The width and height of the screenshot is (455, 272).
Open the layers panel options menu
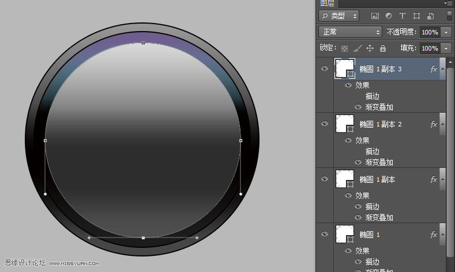click(448, 3)
